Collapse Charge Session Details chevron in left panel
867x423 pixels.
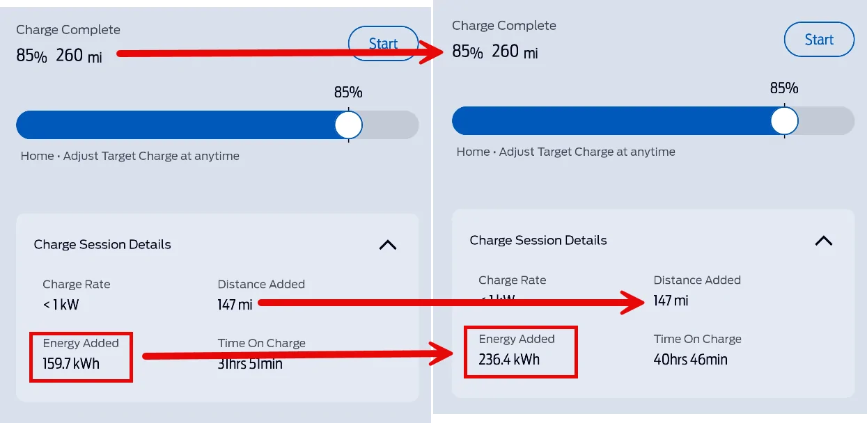[x=387, y=245]
